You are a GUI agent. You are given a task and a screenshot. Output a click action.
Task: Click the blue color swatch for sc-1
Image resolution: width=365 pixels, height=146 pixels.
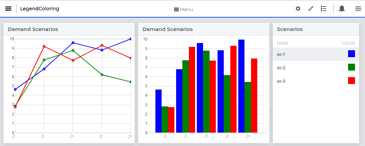352,54
